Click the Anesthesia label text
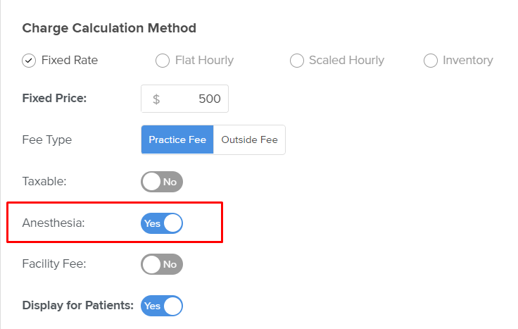Screen dimensions: 518x329 [x=53, y=223]
